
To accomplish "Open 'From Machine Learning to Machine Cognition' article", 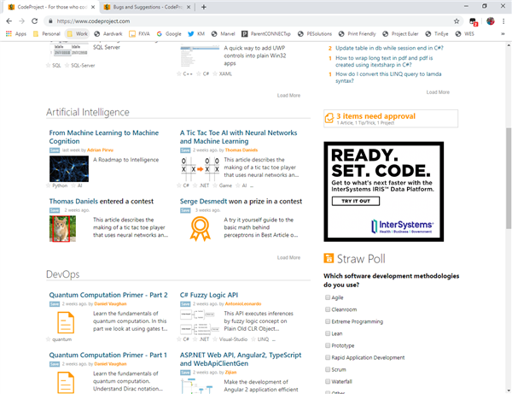I will pyautogui.click(x=104, y=137).
